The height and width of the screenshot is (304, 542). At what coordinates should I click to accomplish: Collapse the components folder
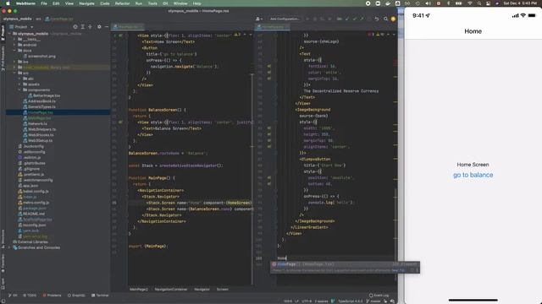click(x=19, y=90)
